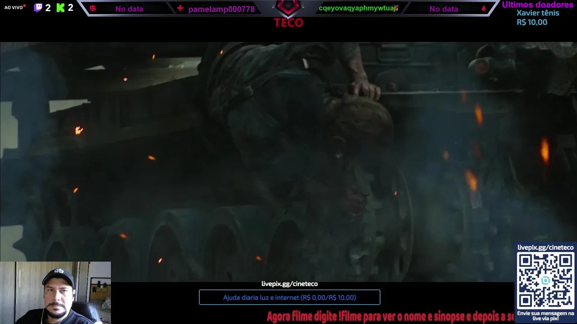Click the livepix.gg/cineteco label above the QR code
This screenshot has width=577, height=324.
tap(545, 247)
